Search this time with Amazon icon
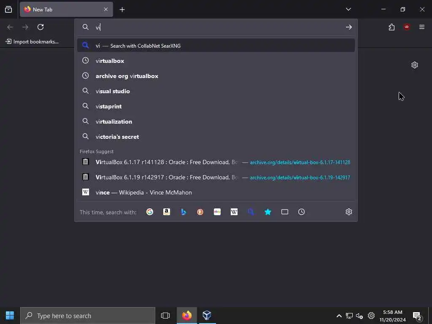The image size is (432, 324). point(166,212)
